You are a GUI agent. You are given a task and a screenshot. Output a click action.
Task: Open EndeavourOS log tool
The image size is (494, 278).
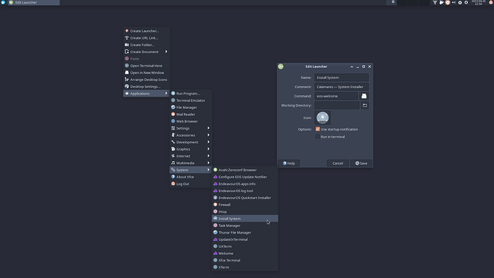pyautogui.click(x=245, y=191)
